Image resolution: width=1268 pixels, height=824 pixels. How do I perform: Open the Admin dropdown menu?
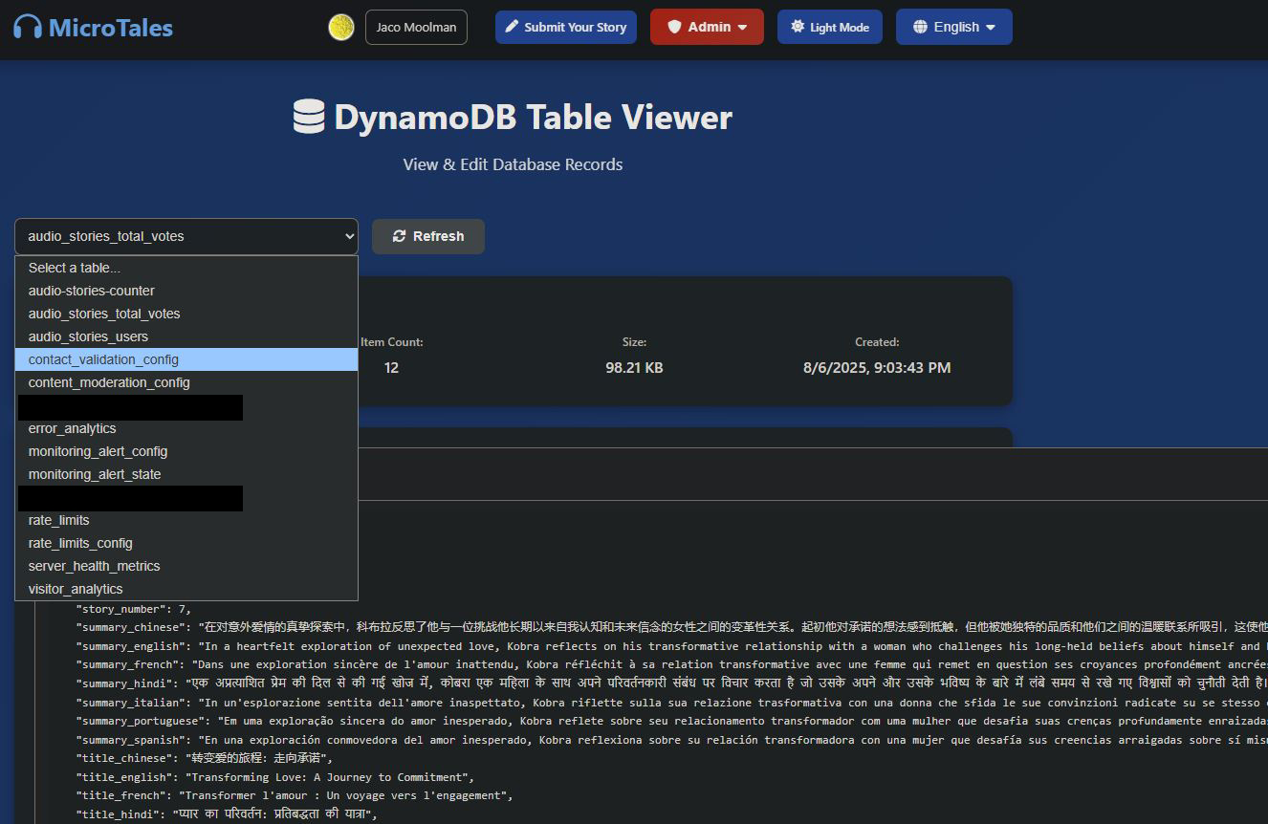click(x=707, y=27)
